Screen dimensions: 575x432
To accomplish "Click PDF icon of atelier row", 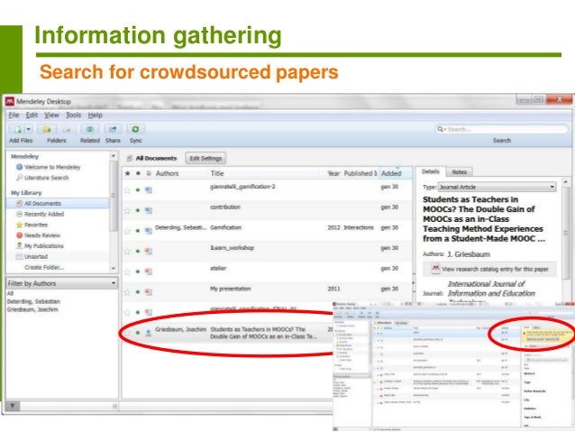I will point(149,271).
